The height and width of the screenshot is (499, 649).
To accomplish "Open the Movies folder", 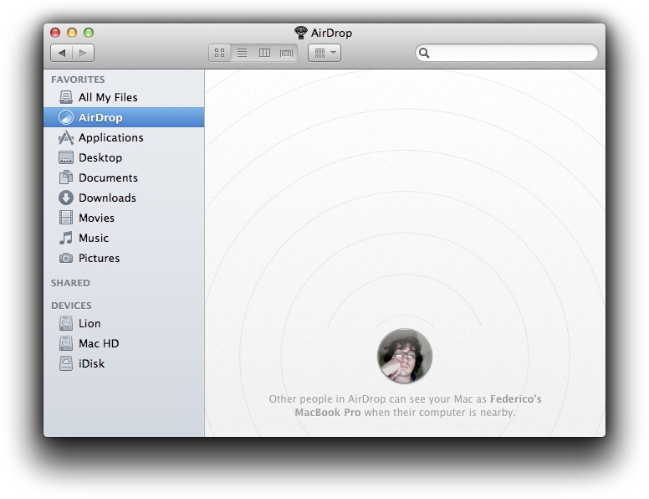I will click(x=124, y=218).
